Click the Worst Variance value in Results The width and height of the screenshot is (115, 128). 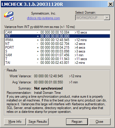click(48, 76)
